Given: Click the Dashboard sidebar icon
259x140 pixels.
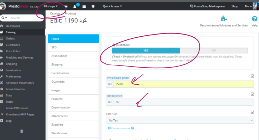Looking at the screenshot, I should [x=2, y=26].
